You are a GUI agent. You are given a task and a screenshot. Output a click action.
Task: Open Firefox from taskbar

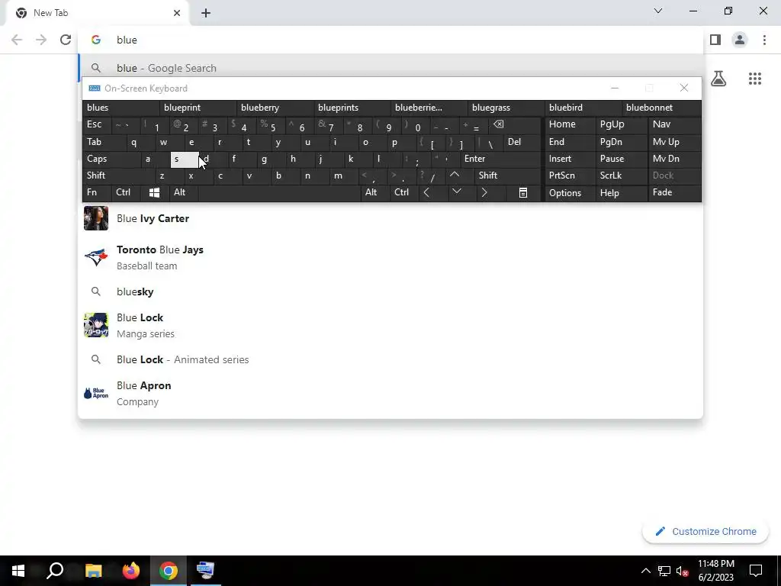(x=131, y=571)
